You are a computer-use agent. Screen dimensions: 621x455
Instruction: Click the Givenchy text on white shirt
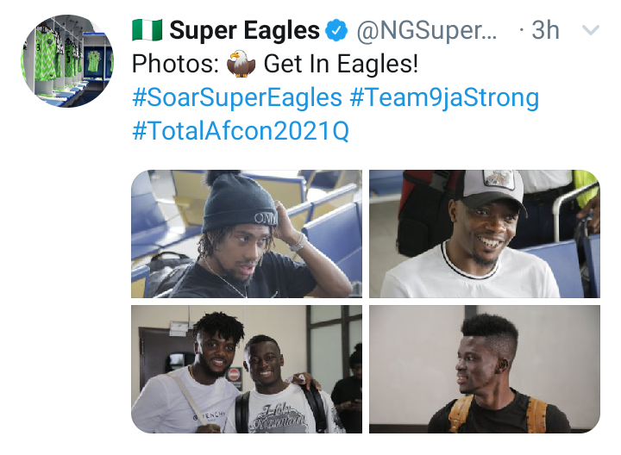coord(209,416)
